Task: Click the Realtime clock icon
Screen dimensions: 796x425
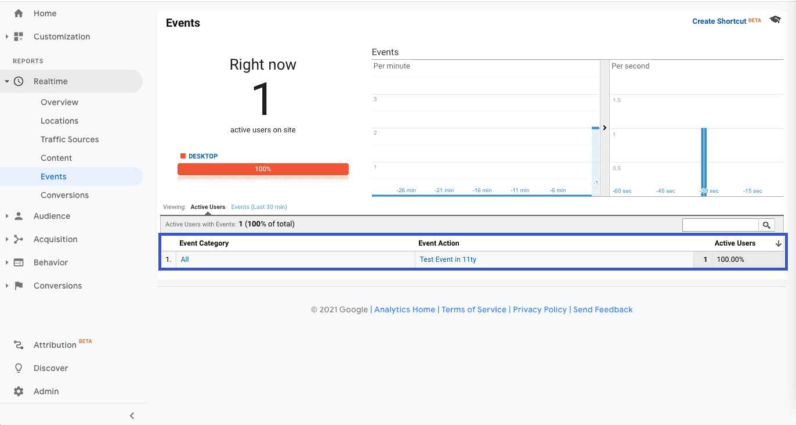Action: click(x=19, y=81)
